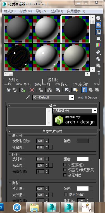Viewport: 105px width, 213px height.
Task: Click the Video Color Check icon
Action: click(x=98, y=45)
